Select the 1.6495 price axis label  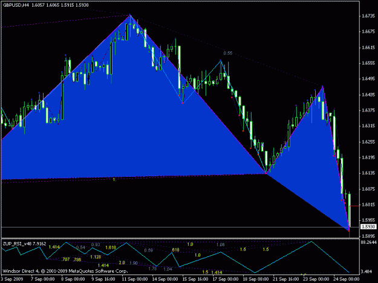368,79
